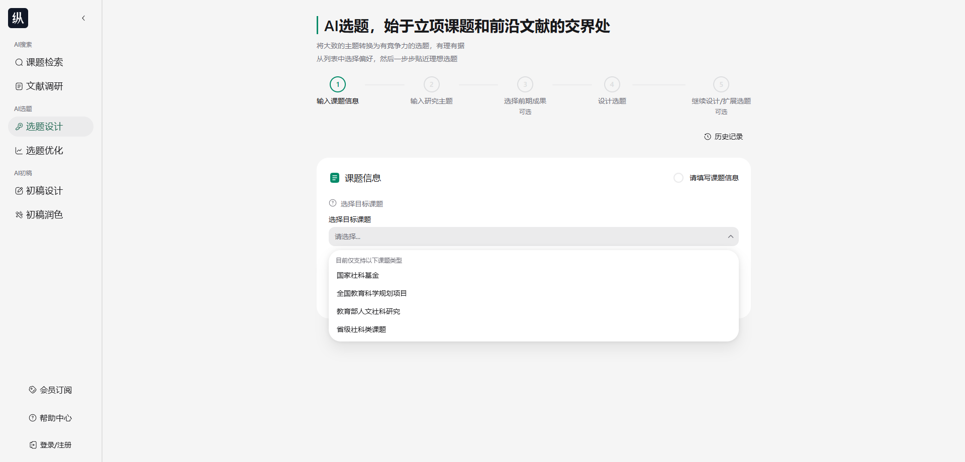Click the polish icon beside 初稿润色
965x462 pixels.
19,215
